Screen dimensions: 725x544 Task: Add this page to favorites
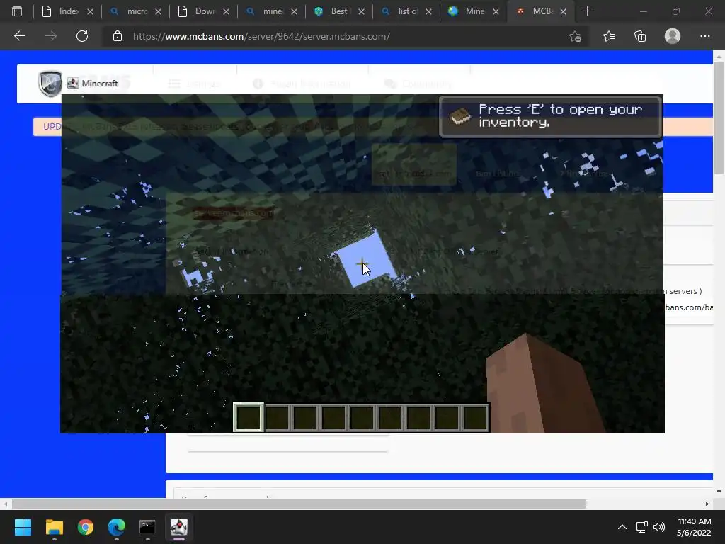pyautogui.click(x=575, y=36)
